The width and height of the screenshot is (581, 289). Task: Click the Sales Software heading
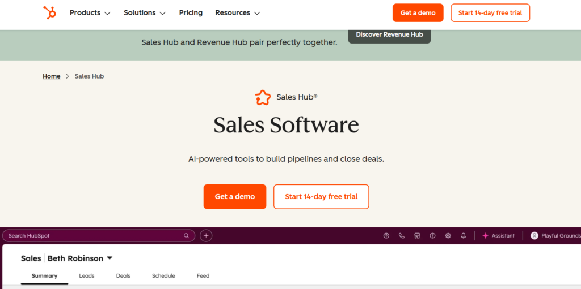286,125
